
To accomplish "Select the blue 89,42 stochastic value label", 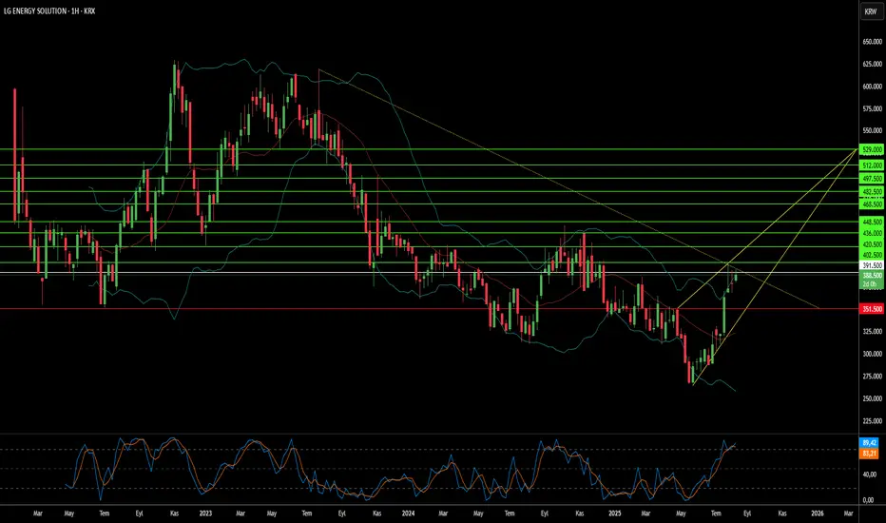I will click(869, 443).
